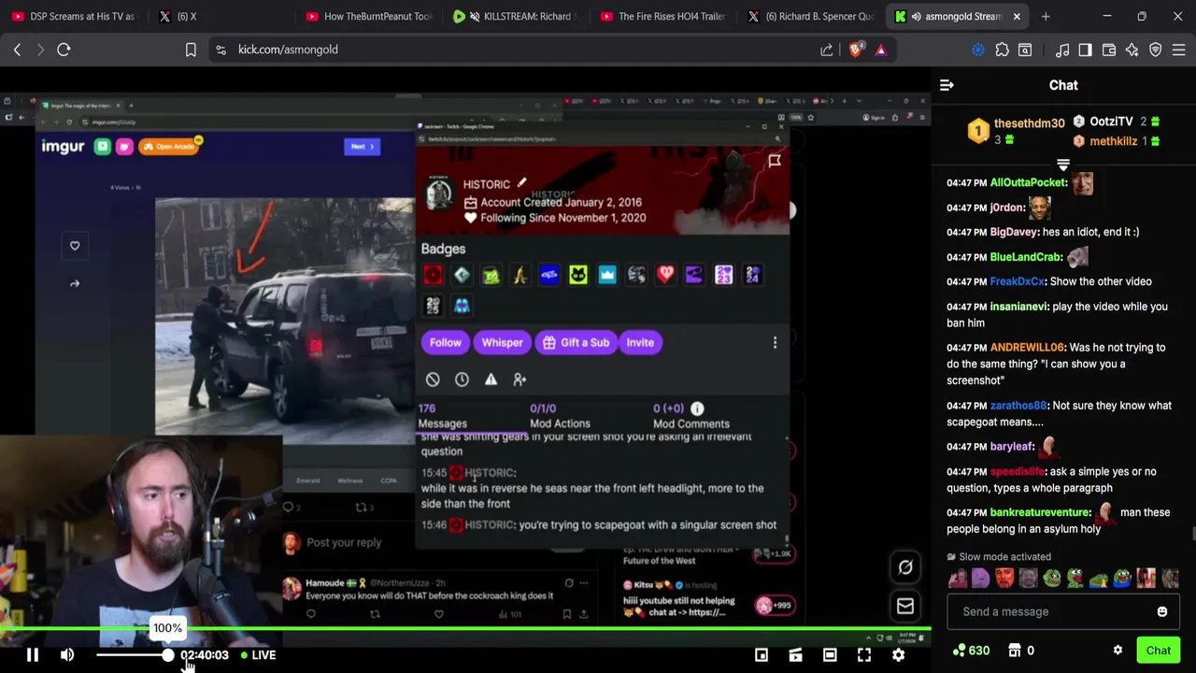Open zarathos88 username in chat
The image size is (1196, 673).
click(1018, 406)
